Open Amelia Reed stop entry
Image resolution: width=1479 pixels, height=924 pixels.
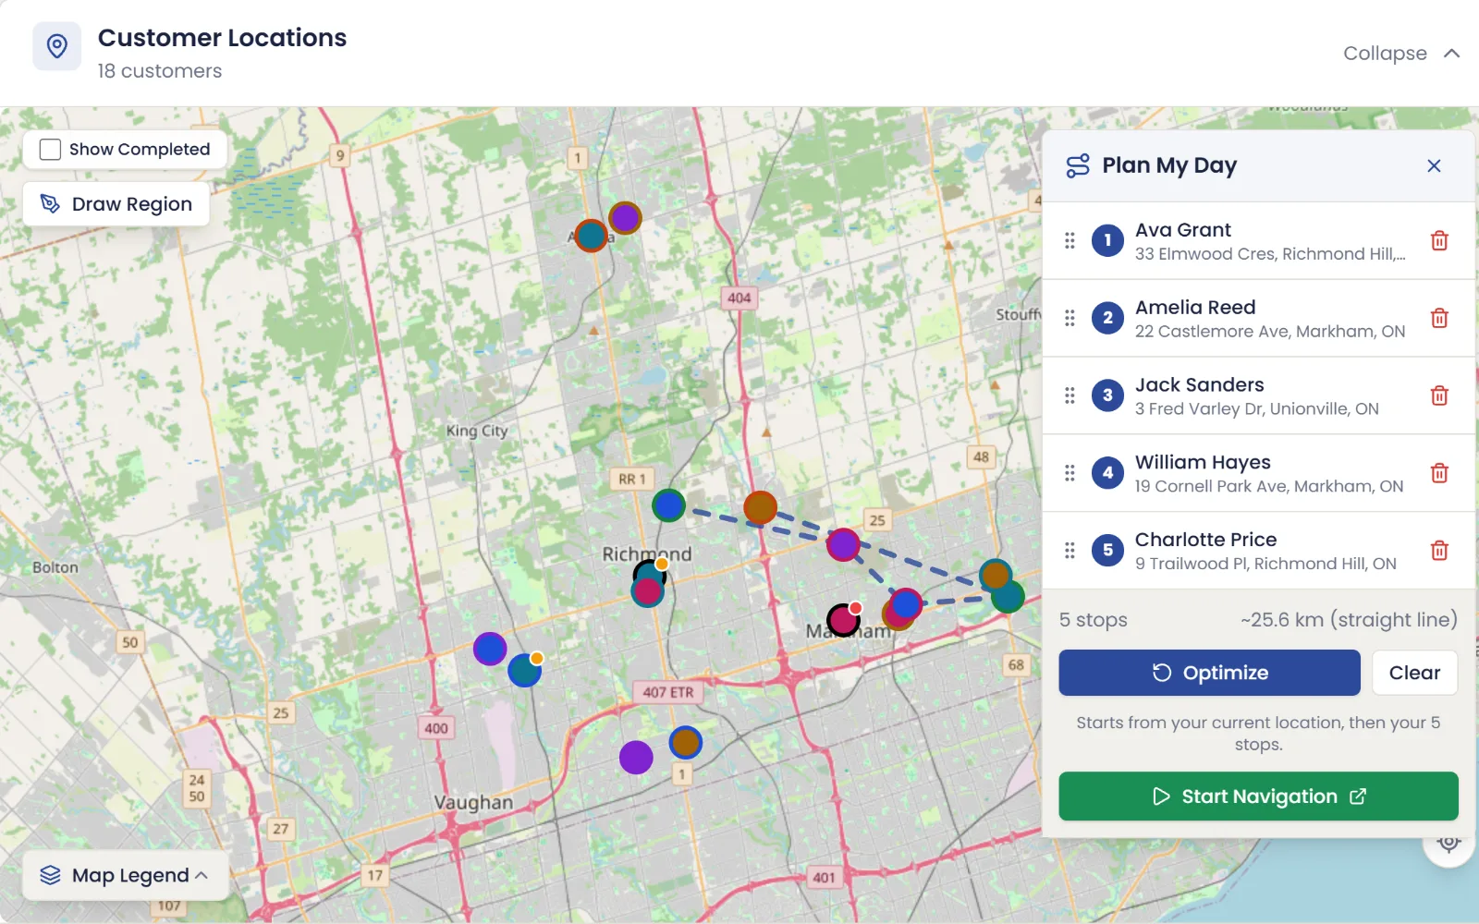(x=1258, y=318)
